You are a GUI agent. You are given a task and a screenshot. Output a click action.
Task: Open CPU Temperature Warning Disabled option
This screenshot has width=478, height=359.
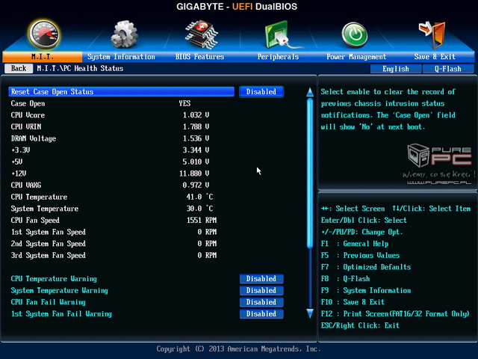click(x=261, y=279)
